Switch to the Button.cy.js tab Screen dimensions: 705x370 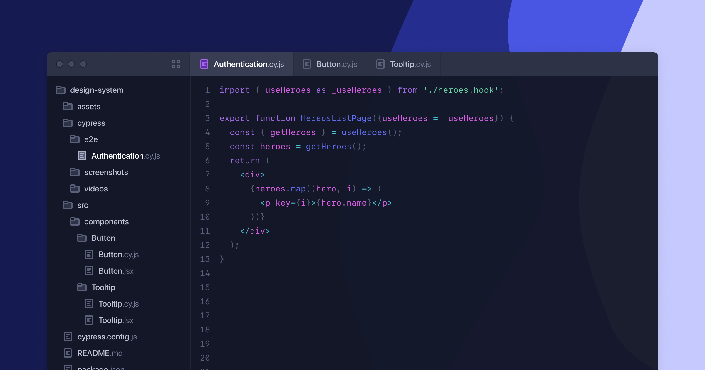click(x=336, y=64)
